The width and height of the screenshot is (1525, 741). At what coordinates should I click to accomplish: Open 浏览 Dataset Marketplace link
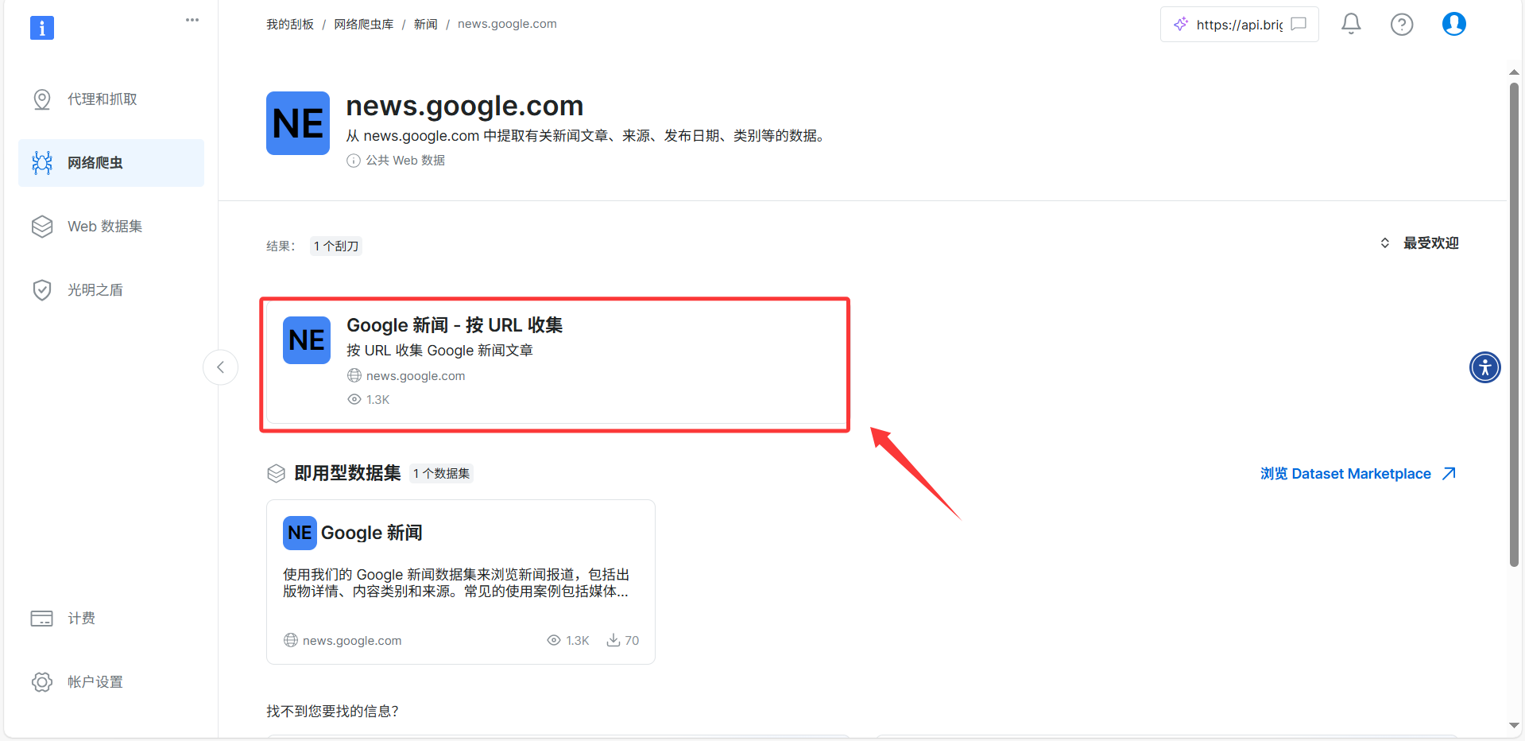pyautogui.click(x=1358, y=474)
